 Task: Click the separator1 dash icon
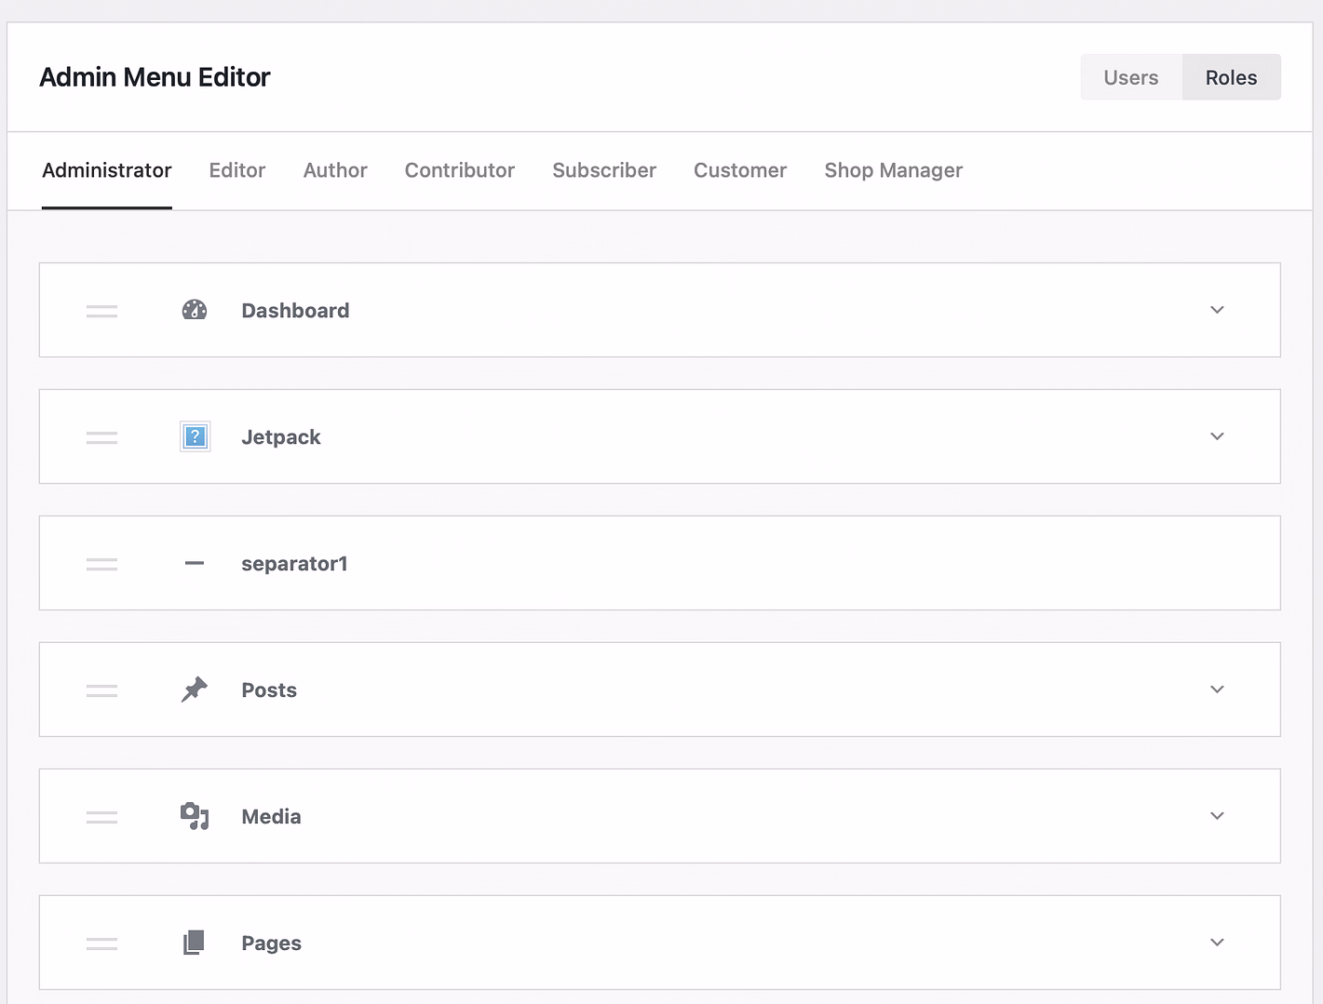pos(194,563)
